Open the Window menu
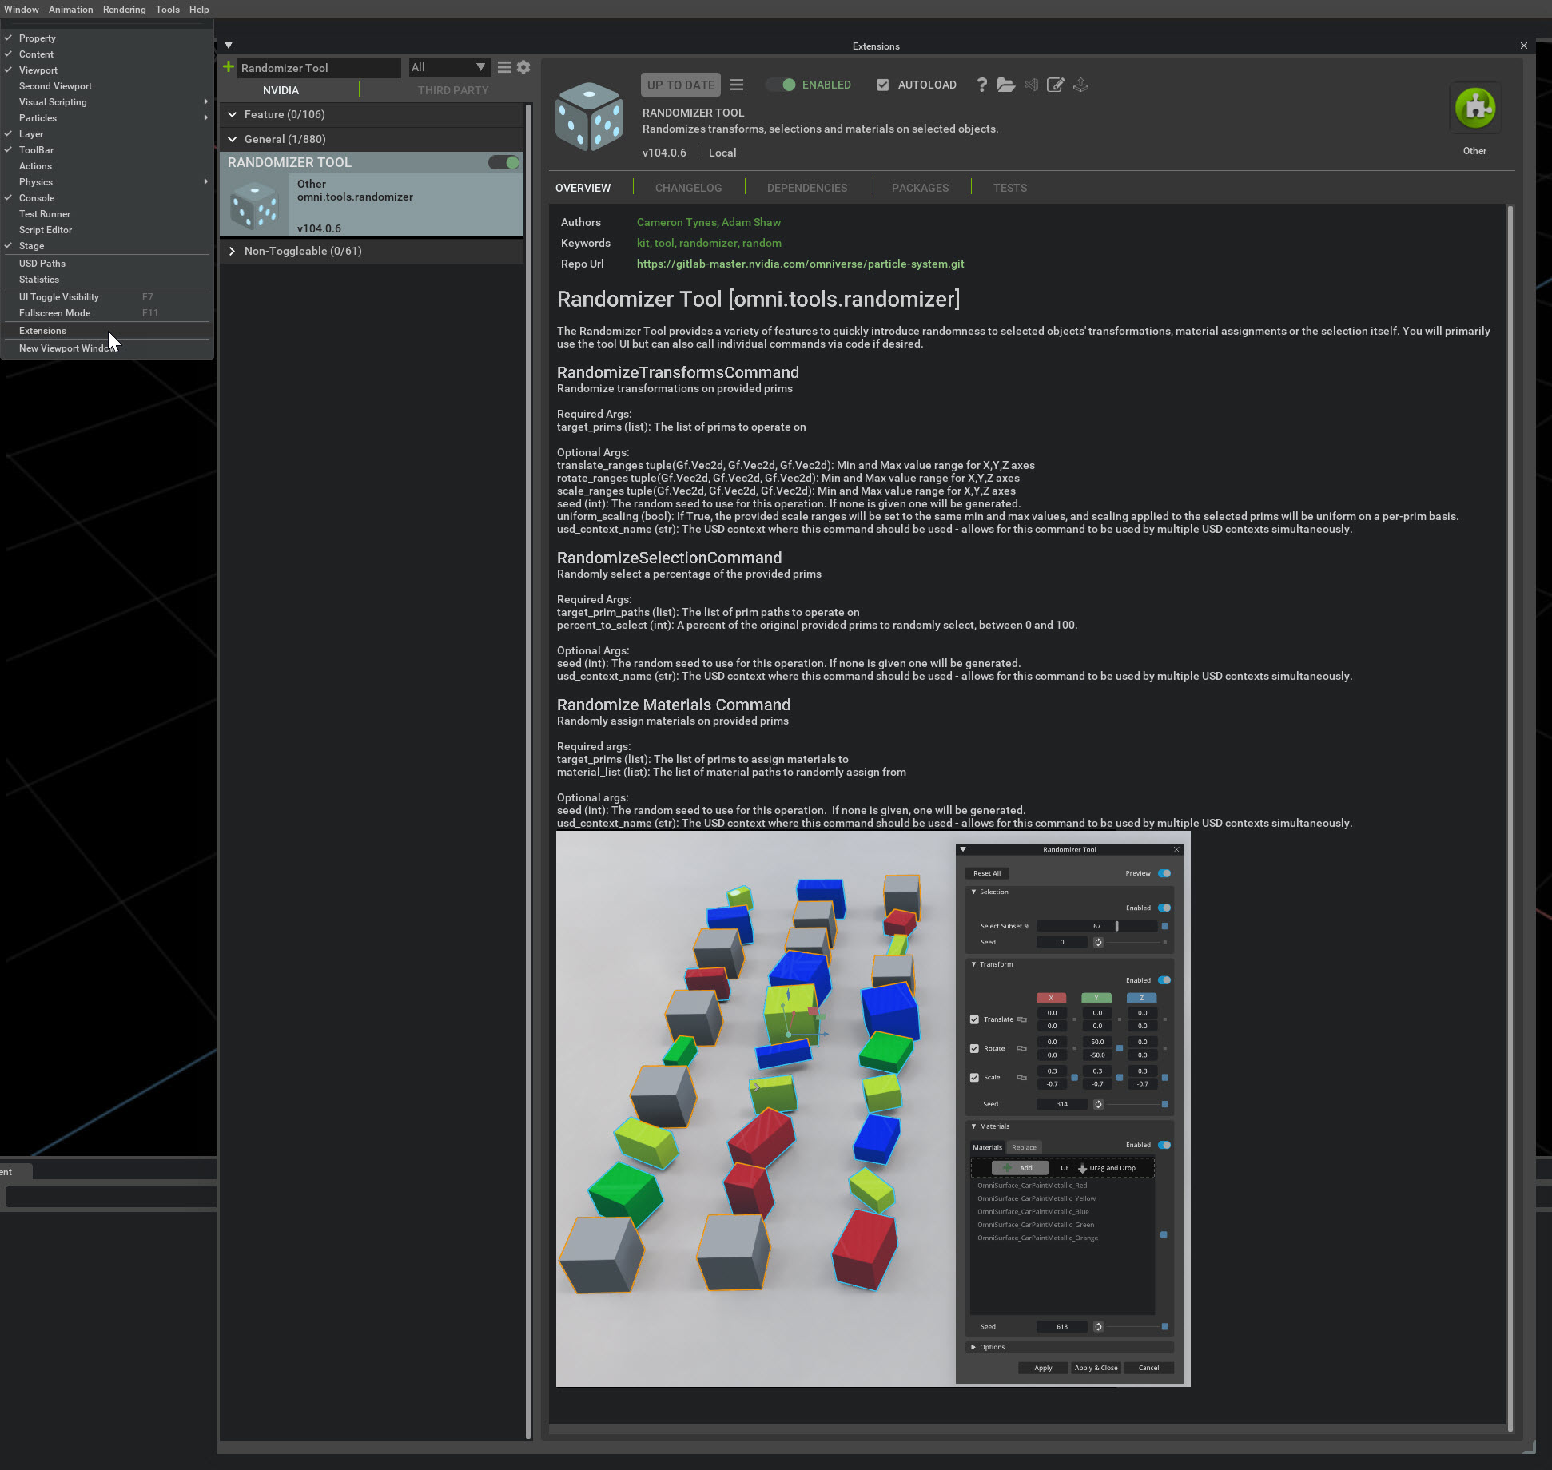1552x1470 pixels. [22, 10]
